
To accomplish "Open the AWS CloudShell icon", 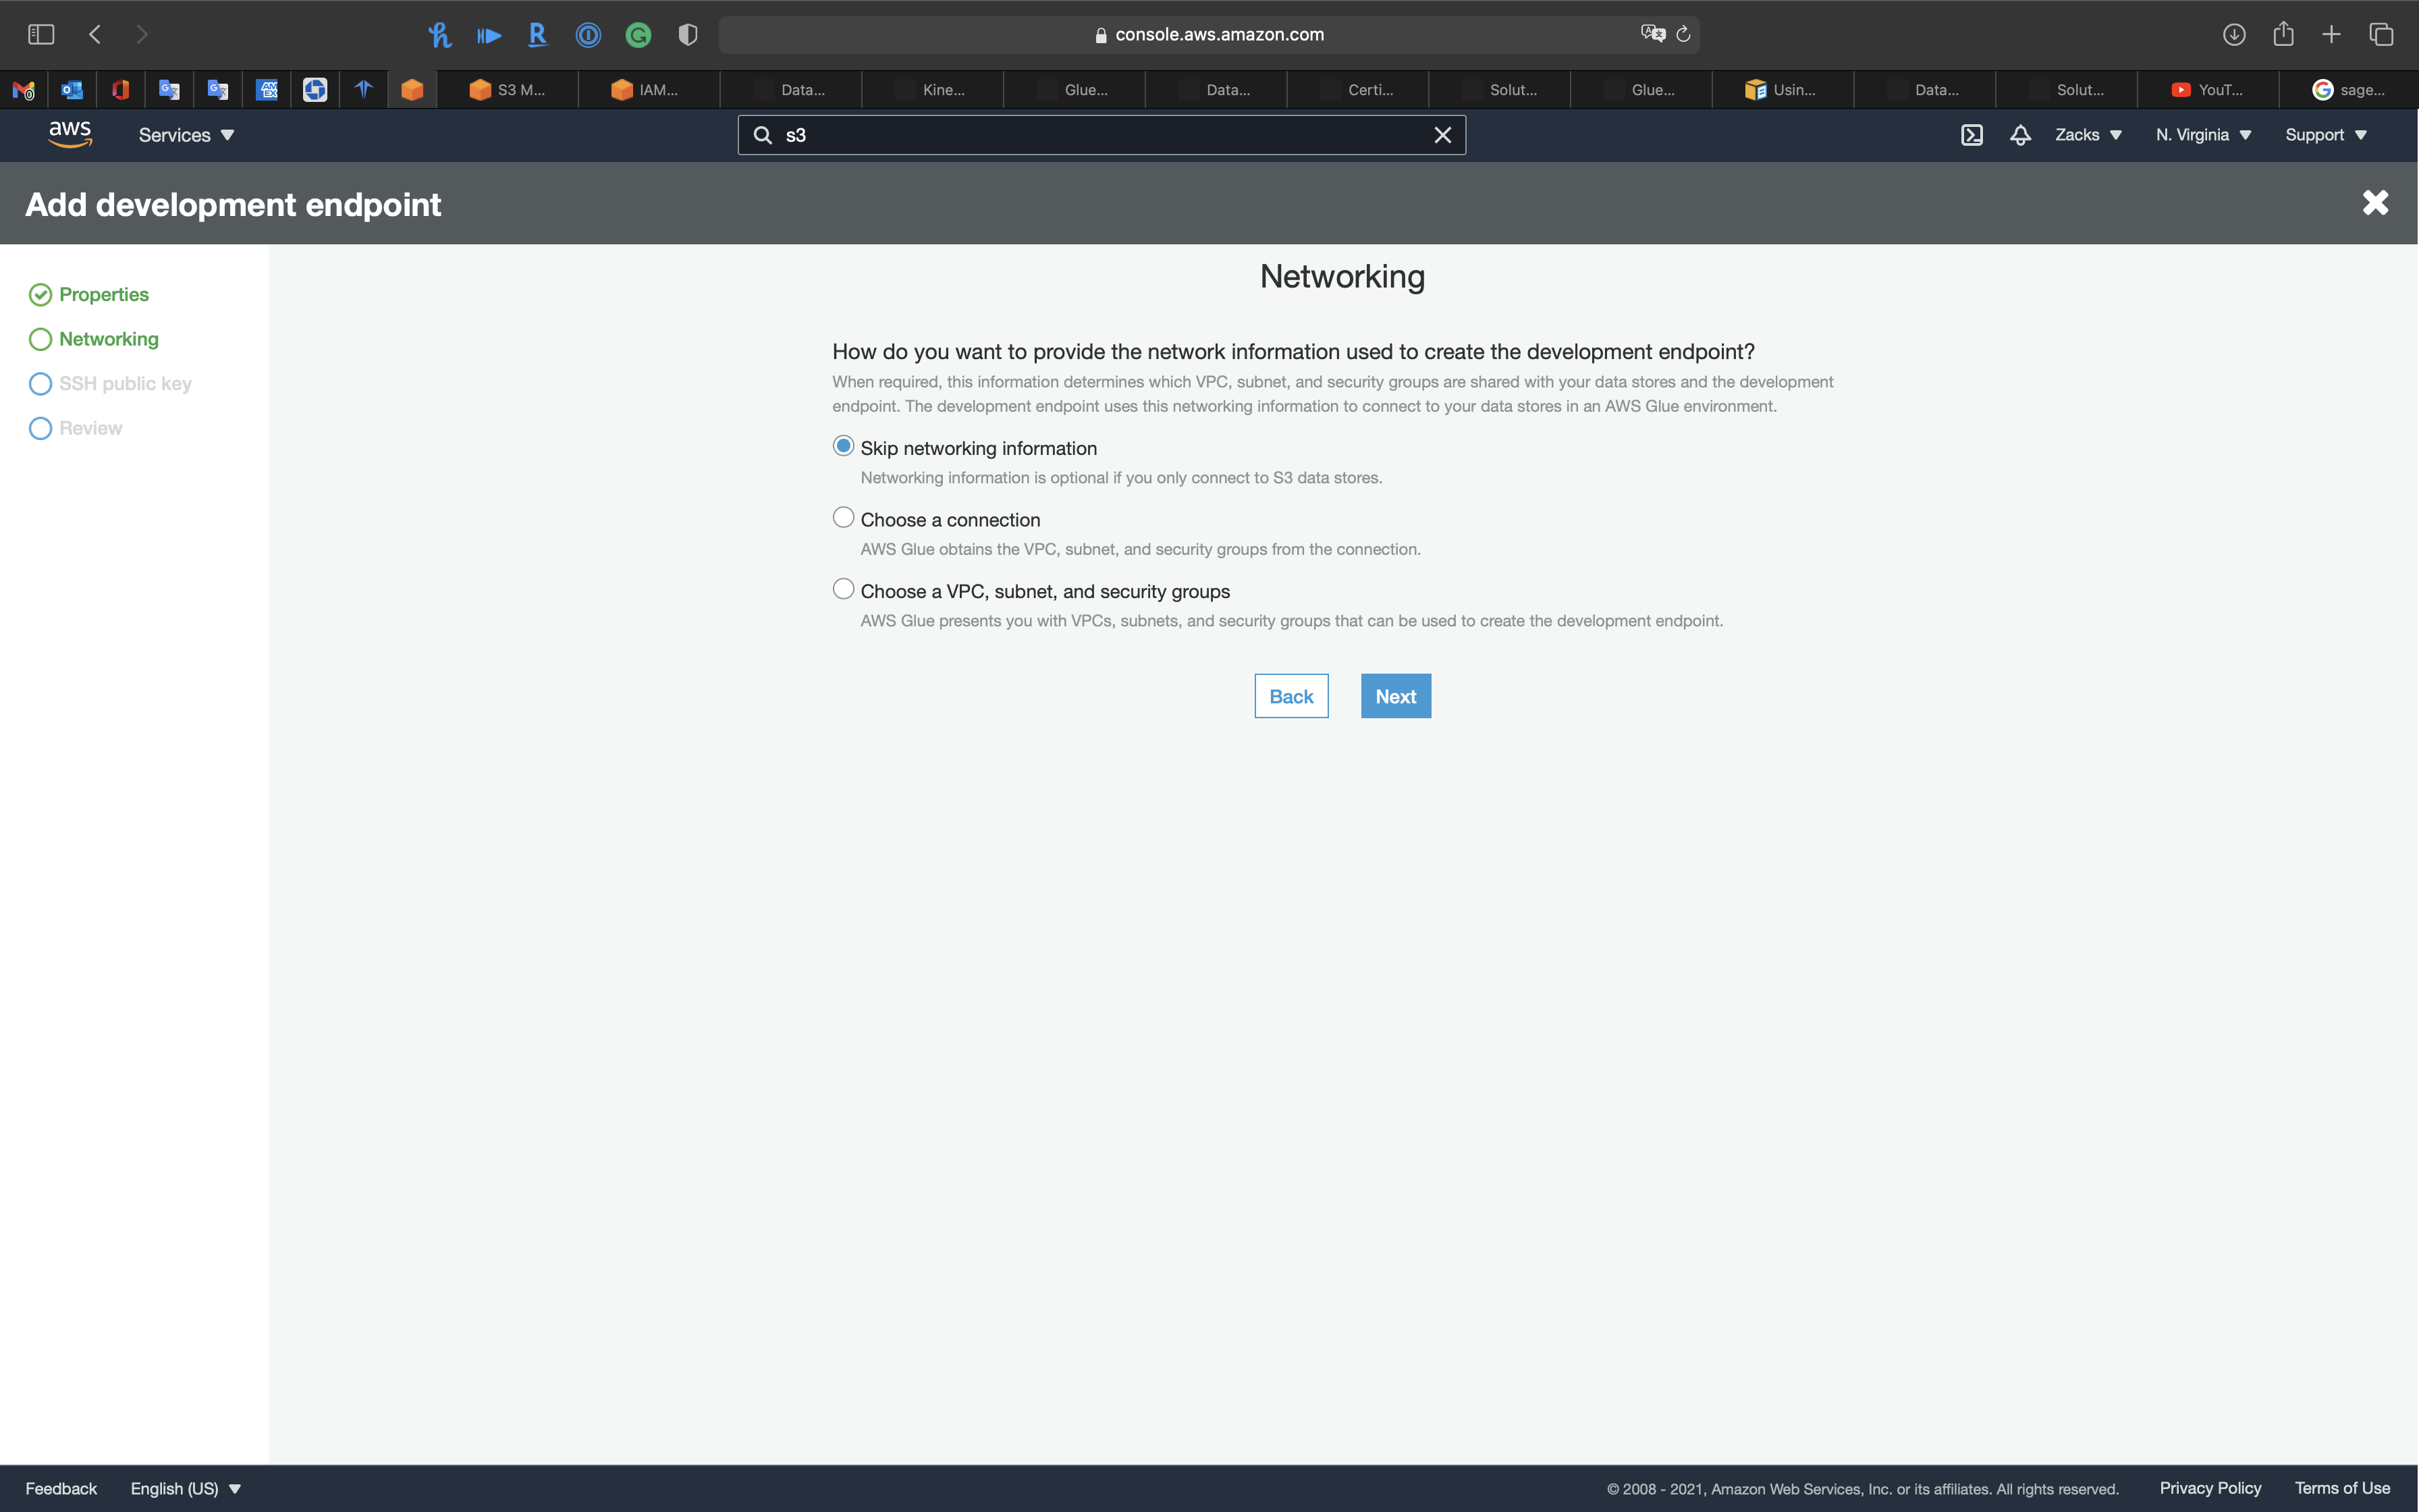I will (1972, 135).
